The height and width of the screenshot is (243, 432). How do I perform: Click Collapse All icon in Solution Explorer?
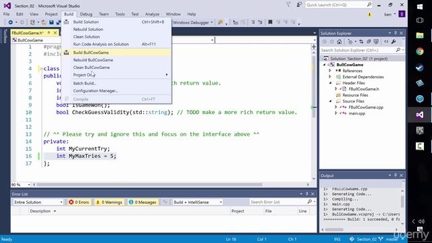(x=369, y=42)
